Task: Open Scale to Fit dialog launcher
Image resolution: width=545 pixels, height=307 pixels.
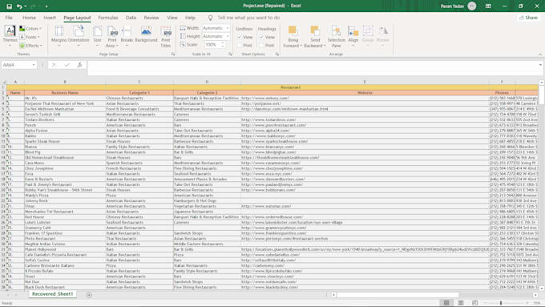Action: pyautogui.click(x=230, y=55)
